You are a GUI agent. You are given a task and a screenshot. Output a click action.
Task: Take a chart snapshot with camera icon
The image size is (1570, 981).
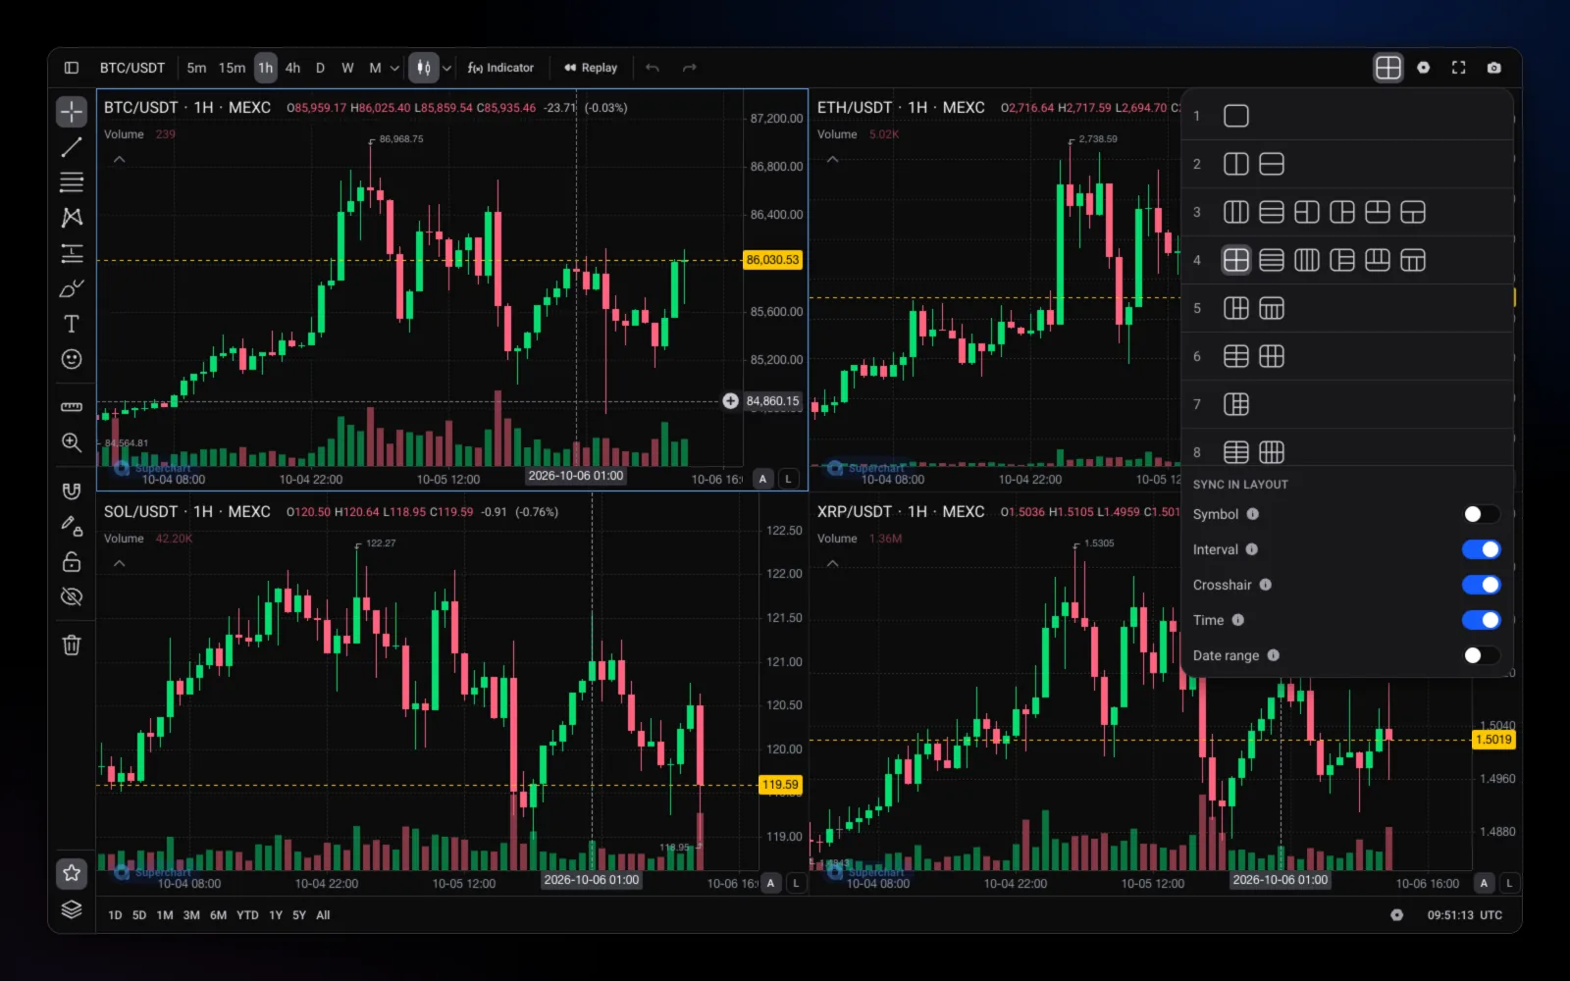[1493, 68]
